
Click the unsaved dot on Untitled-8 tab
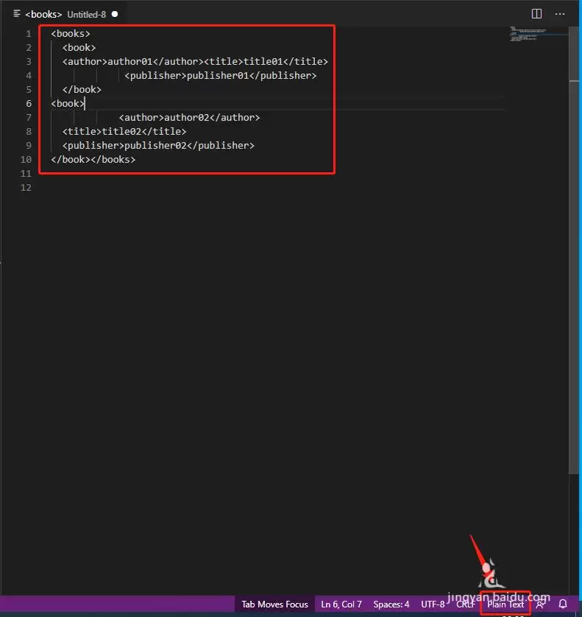click(x=115, y=14)
